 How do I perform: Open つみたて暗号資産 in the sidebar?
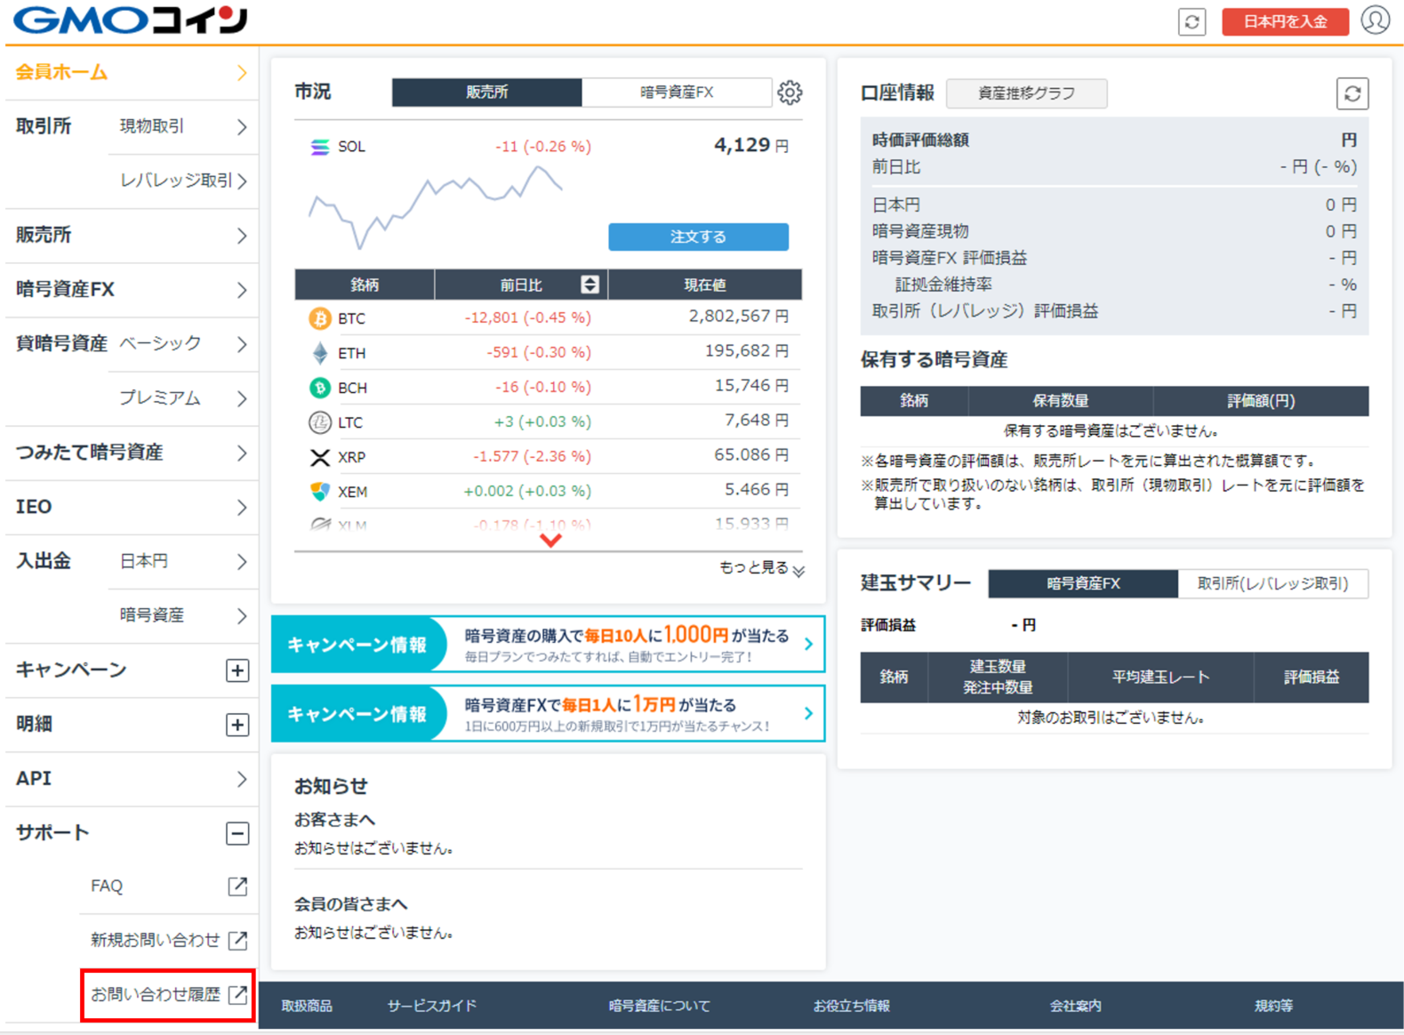[132, 453]
